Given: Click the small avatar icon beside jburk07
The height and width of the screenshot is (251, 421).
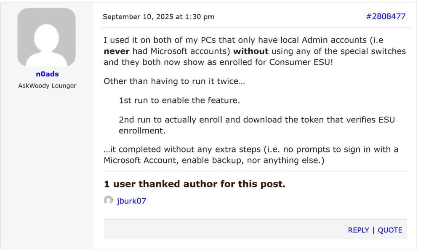Looking at the screenshot, I should pos(108,201).
